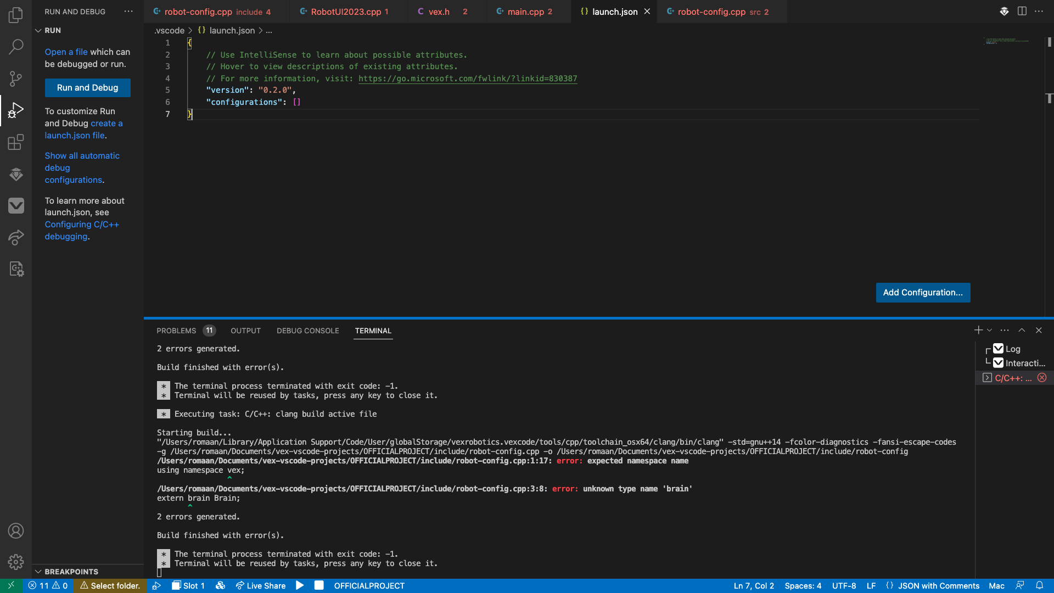Viewport: 1054px width, 593px height.
Task: Open the Source Control view
Action: [x=16, y=79]
